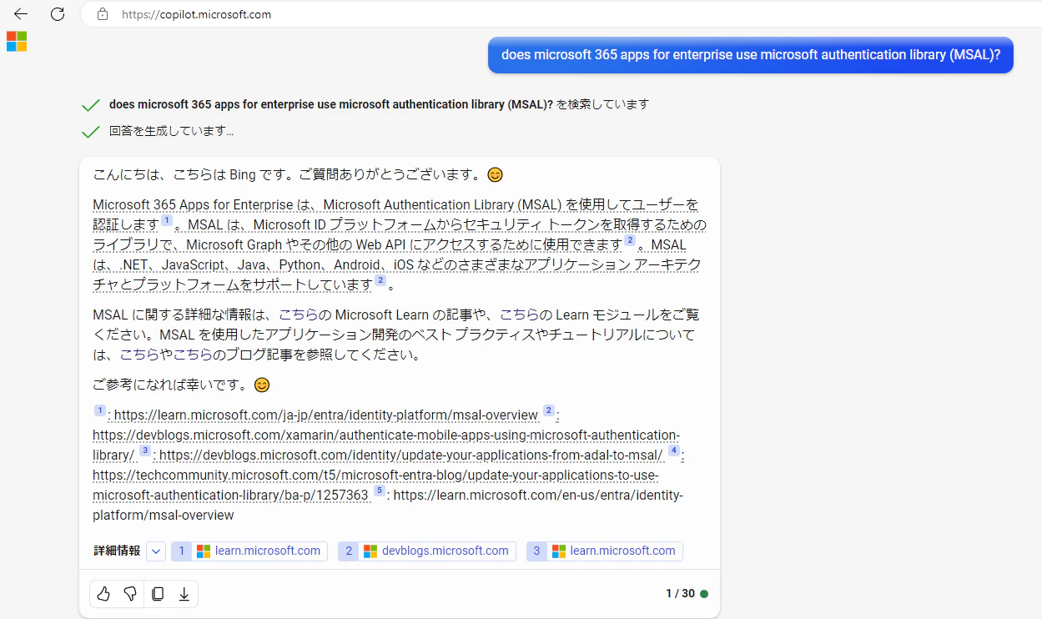Open source chip 2 devblogs.microsoft.com

427,551
